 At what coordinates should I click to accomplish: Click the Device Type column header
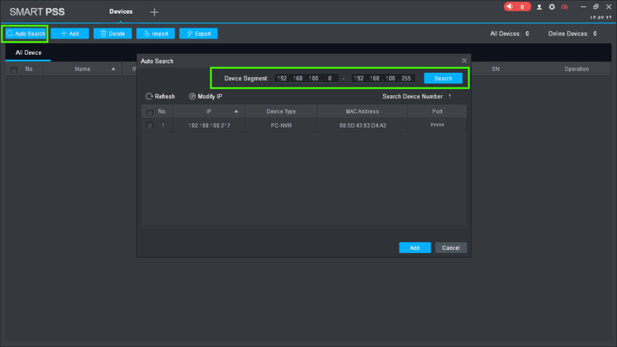(281, 111)
